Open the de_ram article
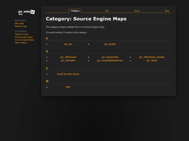The height and width of the screenshot is (141, 189). click(x=68, y=44)
